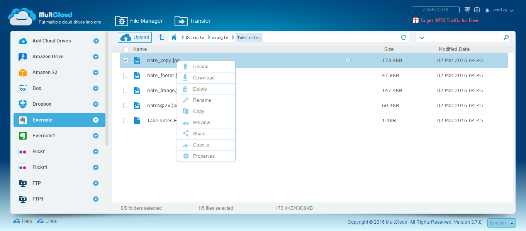Click the Amazon Drive icon
Viewport: 526px width, 231px height.
(x=23, y=57)
